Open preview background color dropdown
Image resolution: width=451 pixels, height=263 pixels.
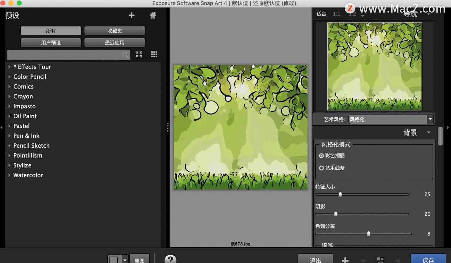[125, 260]
